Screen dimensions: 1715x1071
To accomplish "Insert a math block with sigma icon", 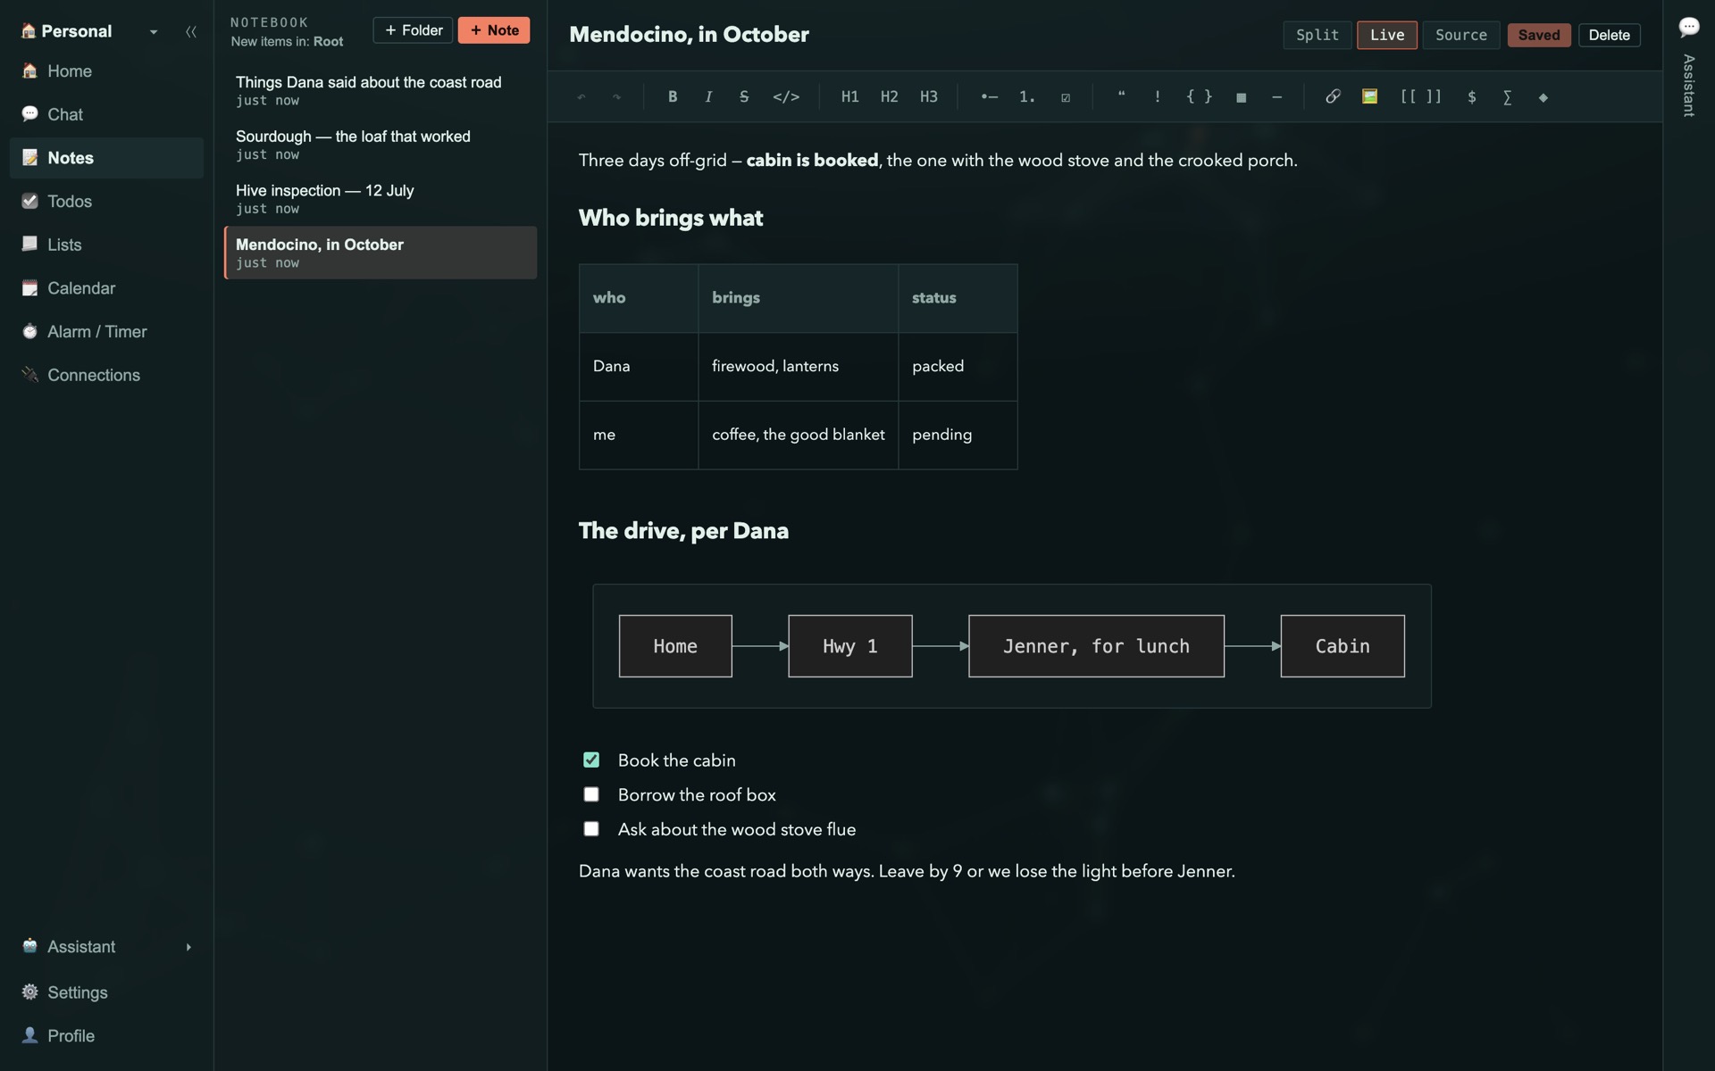I will point(1507,96).
